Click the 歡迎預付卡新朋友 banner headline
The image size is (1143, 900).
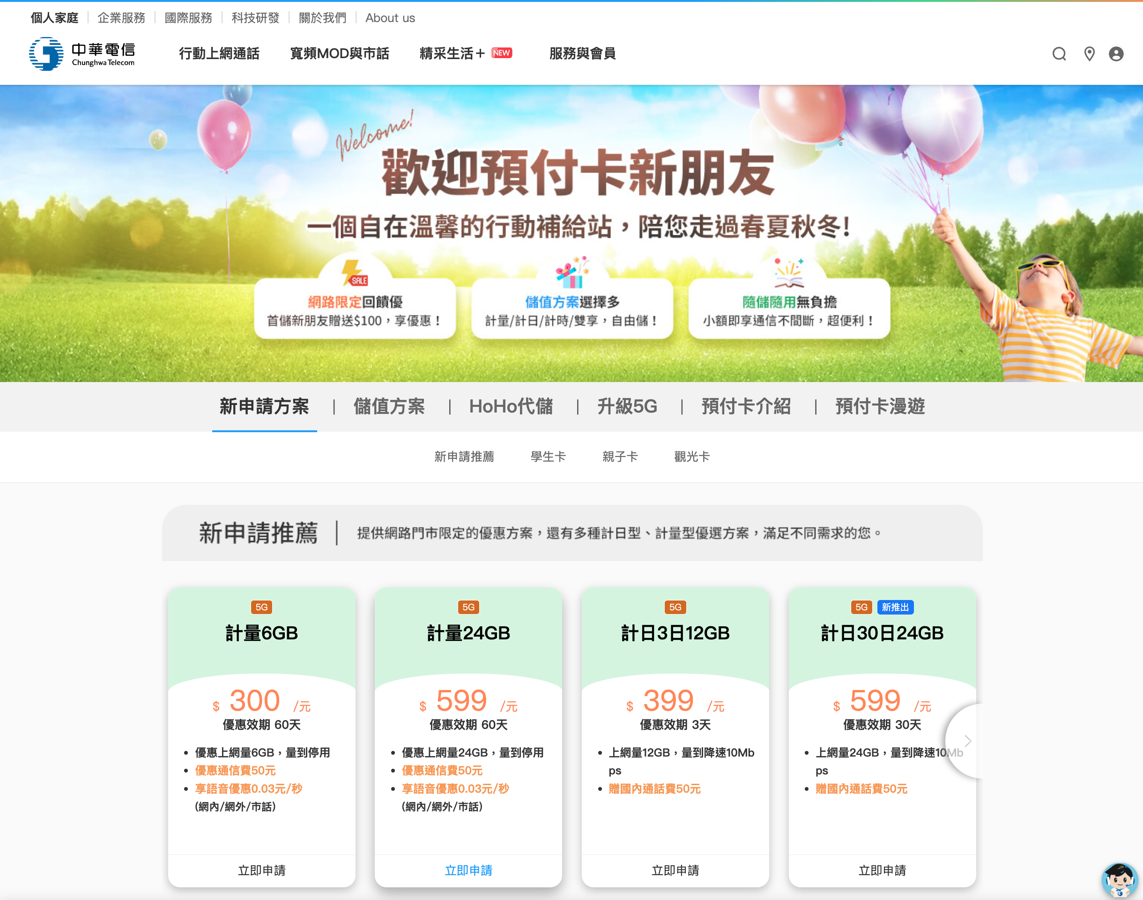pos(578,172)
